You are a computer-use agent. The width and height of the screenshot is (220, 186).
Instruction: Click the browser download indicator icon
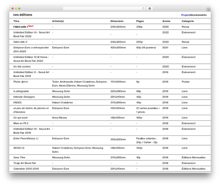(150, 9)
